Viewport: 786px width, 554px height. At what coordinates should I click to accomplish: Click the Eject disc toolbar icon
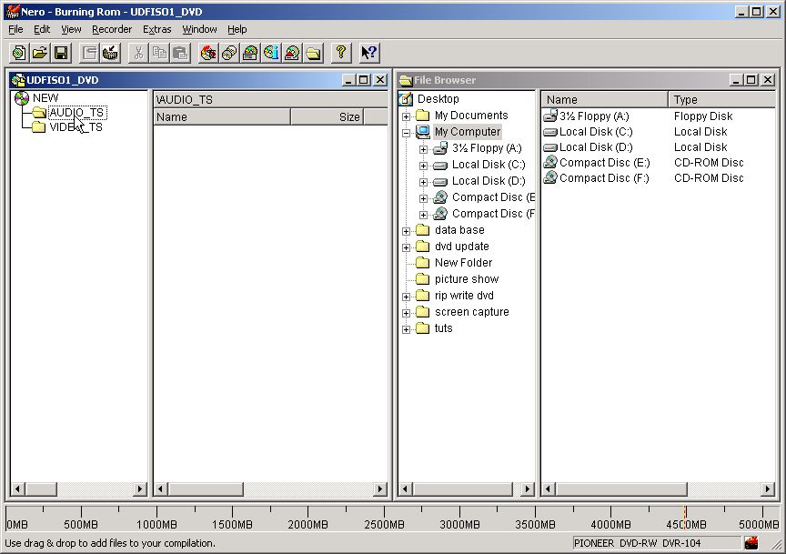click(x=292, y=53)
